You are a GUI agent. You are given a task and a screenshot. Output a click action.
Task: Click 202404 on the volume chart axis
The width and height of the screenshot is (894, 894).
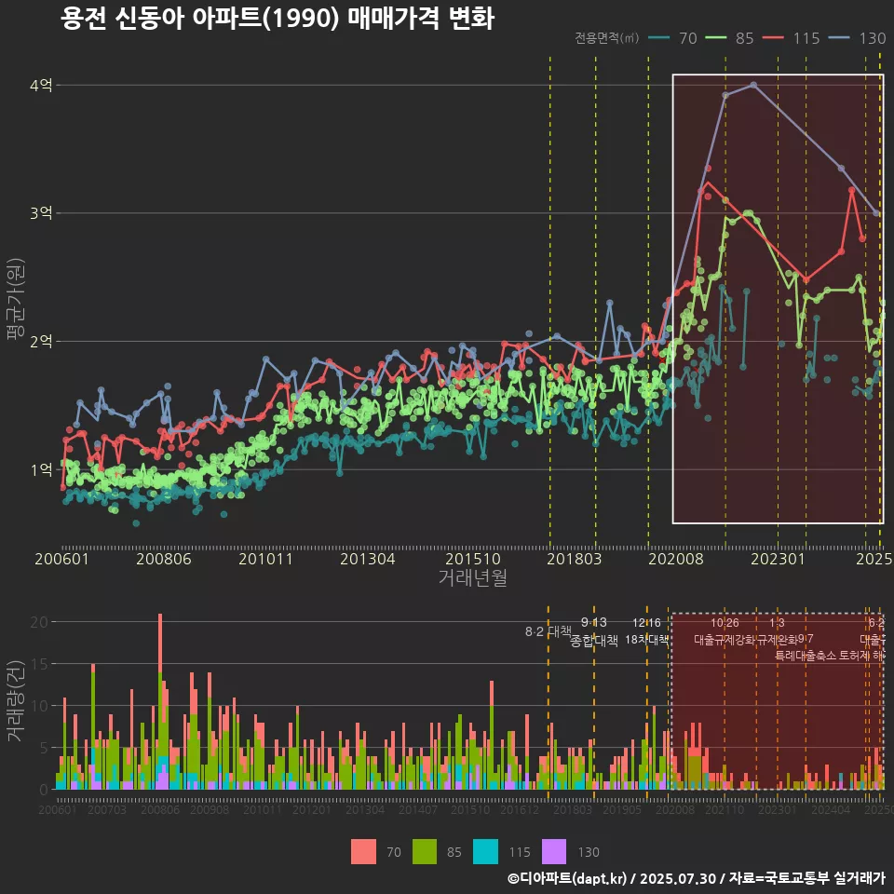coord(831,809)
